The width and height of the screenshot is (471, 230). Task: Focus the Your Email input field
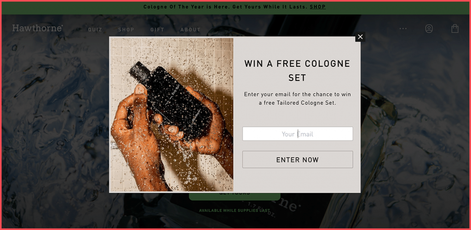click(x=298, y=133)
